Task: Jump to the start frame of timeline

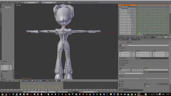Action: (x=59, y=92)
